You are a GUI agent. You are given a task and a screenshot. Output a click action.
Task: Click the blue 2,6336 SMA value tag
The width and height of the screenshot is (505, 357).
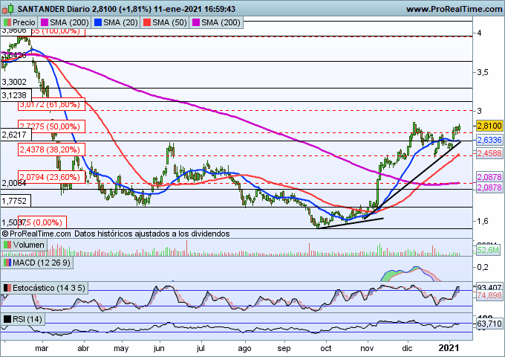[x=489, y=140]
